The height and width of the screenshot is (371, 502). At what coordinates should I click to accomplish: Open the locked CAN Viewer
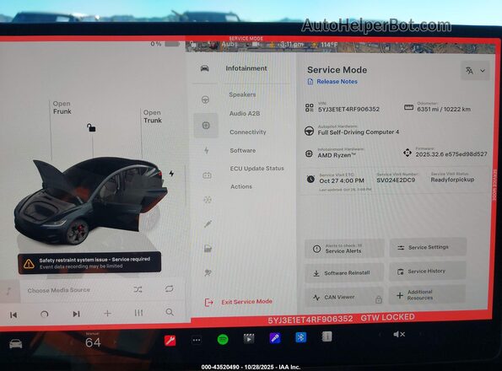click(x=343, y=298)
